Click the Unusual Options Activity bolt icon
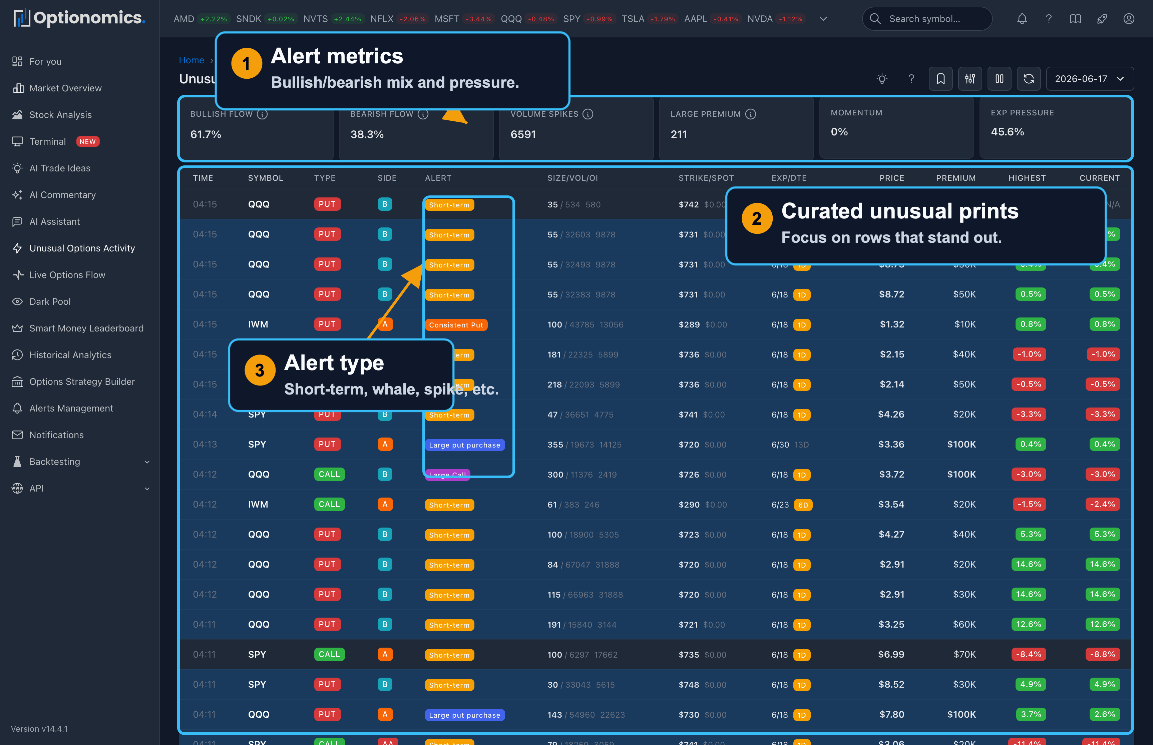Viewport: 1153px width, 745px height. coord(17,248)
